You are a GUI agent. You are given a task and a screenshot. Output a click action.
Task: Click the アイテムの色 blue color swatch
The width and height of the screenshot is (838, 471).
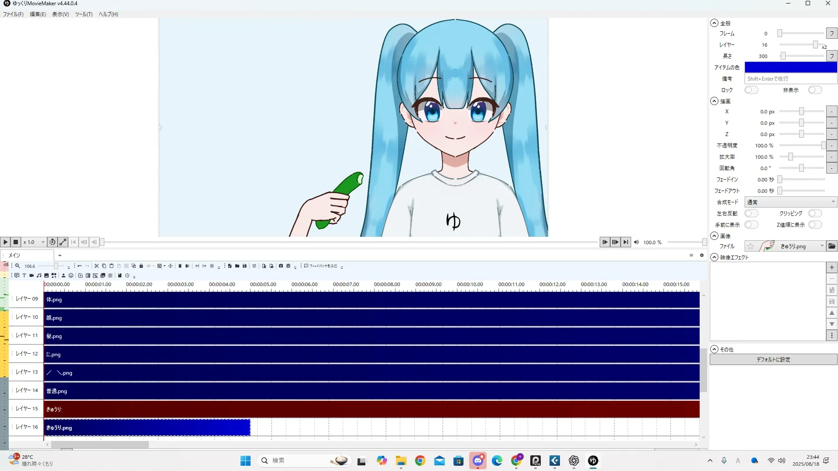point(790,68)
